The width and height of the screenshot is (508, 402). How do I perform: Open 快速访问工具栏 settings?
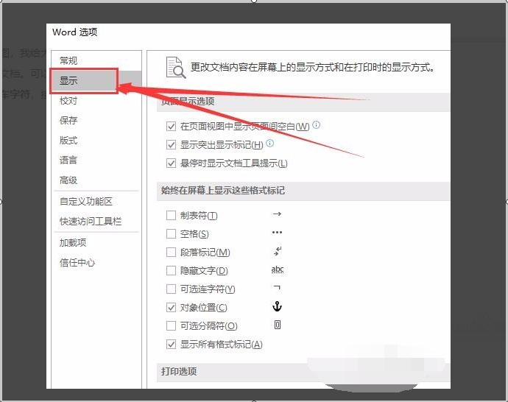[x=91, y=222]
